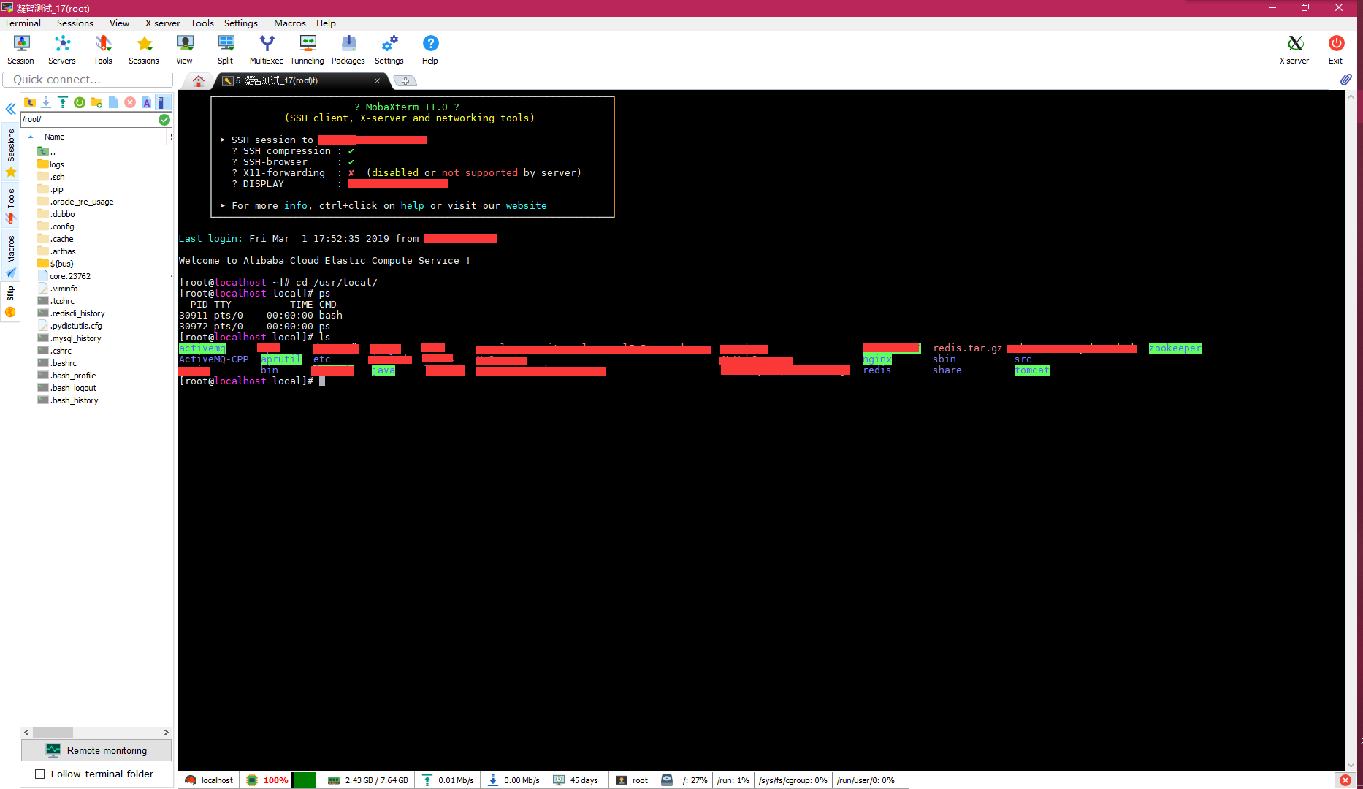Open the Session toolbar button

point(21,50)
